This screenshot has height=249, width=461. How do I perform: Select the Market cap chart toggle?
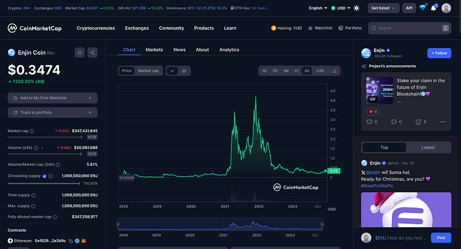pyautogui.click(x=149, y=71)
